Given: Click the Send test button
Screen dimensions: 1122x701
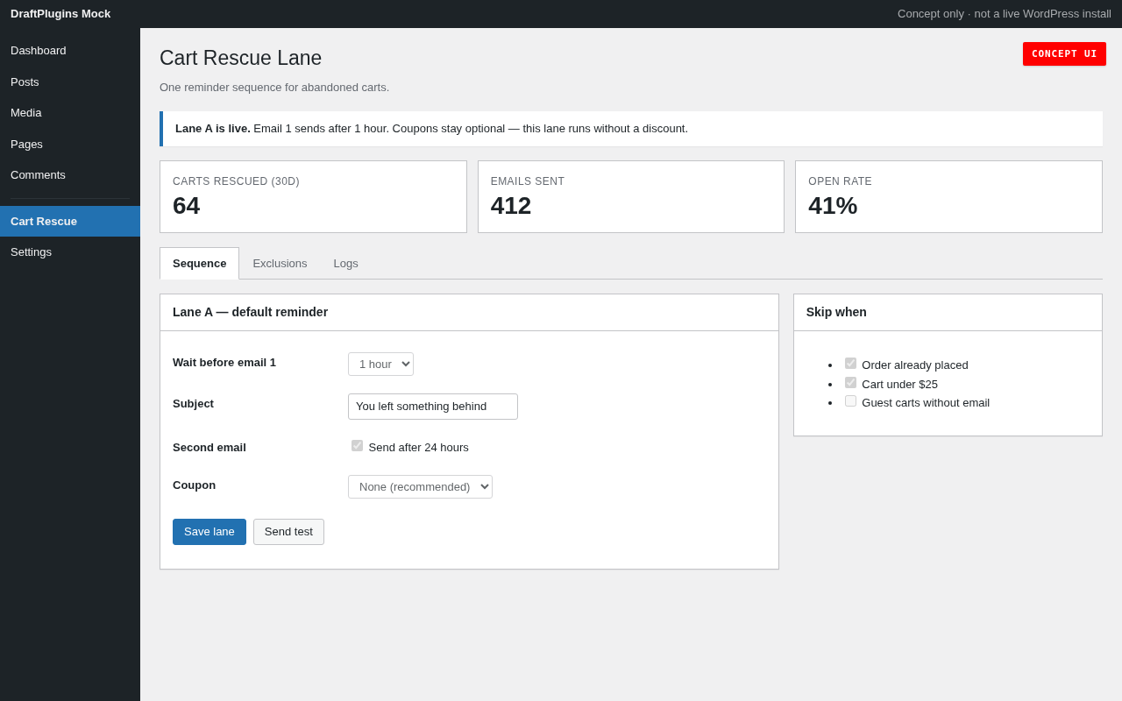Looking at the screenshot, I should point(288,532).
